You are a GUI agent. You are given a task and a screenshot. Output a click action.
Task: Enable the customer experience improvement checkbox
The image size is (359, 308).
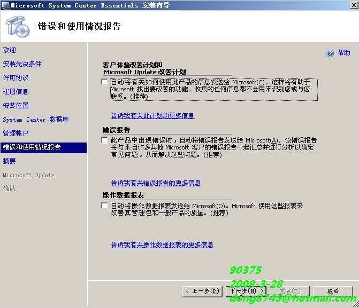click(104, 82)
